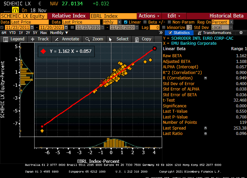Click chart icon beside Last Spread
Viewport: 247px width, 178px height.
(205, 128)
